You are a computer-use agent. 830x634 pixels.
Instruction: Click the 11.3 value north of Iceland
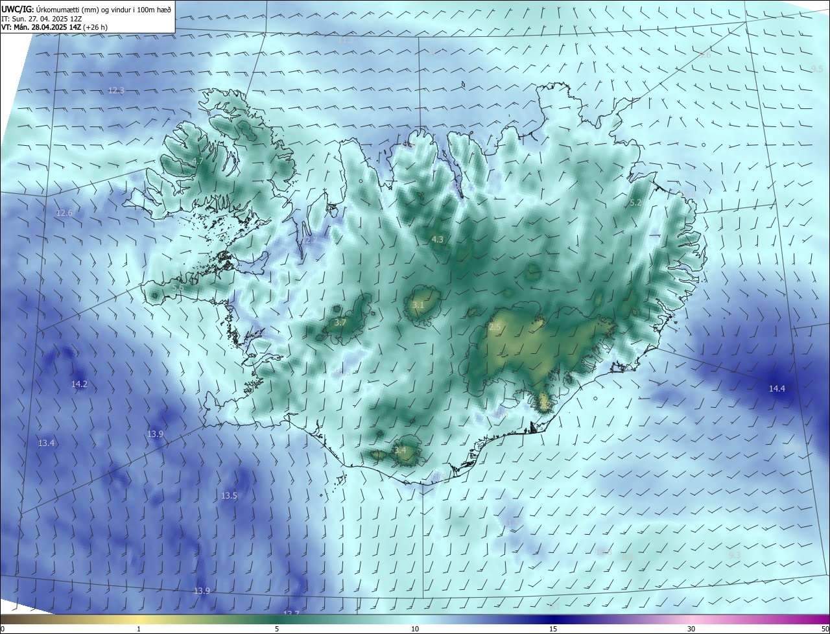(347, 40)
